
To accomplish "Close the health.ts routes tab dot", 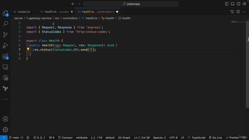I will pos(72,12).
